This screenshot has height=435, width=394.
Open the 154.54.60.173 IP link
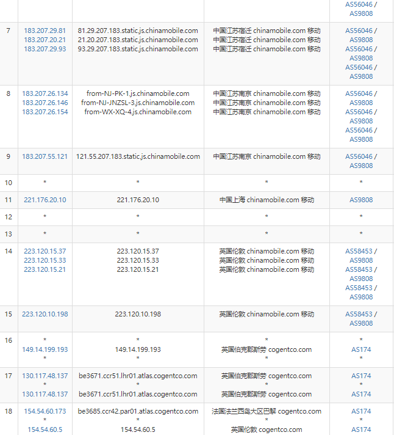click(x=45, y=411)
